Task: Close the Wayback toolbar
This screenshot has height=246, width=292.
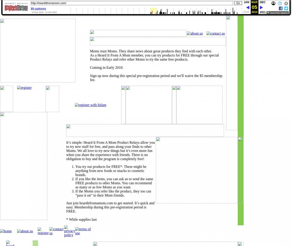Action: coord(286,3)
